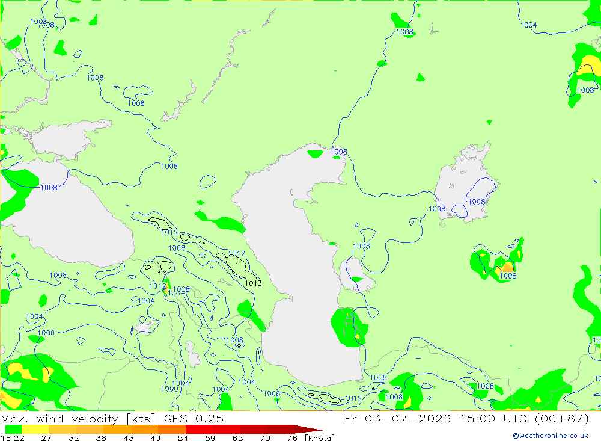
Task: Click the bright red 54-59 knots legend swatch
Action: tap(200, 429)
